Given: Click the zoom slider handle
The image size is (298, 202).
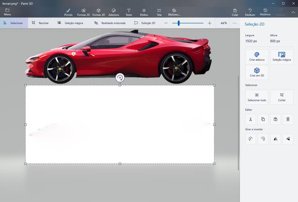Looking at the screenshot, I should click(x=179, y=23).
